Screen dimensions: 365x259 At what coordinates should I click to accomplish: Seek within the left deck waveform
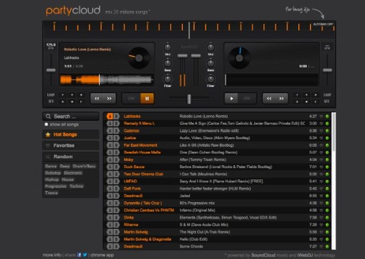[106, 80]
